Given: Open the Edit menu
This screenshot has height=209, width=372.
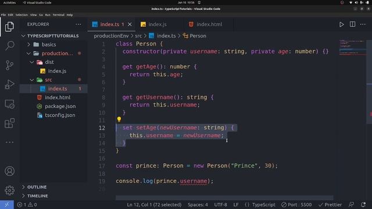Looking at the screenshot, I should (x=10, y=15).
